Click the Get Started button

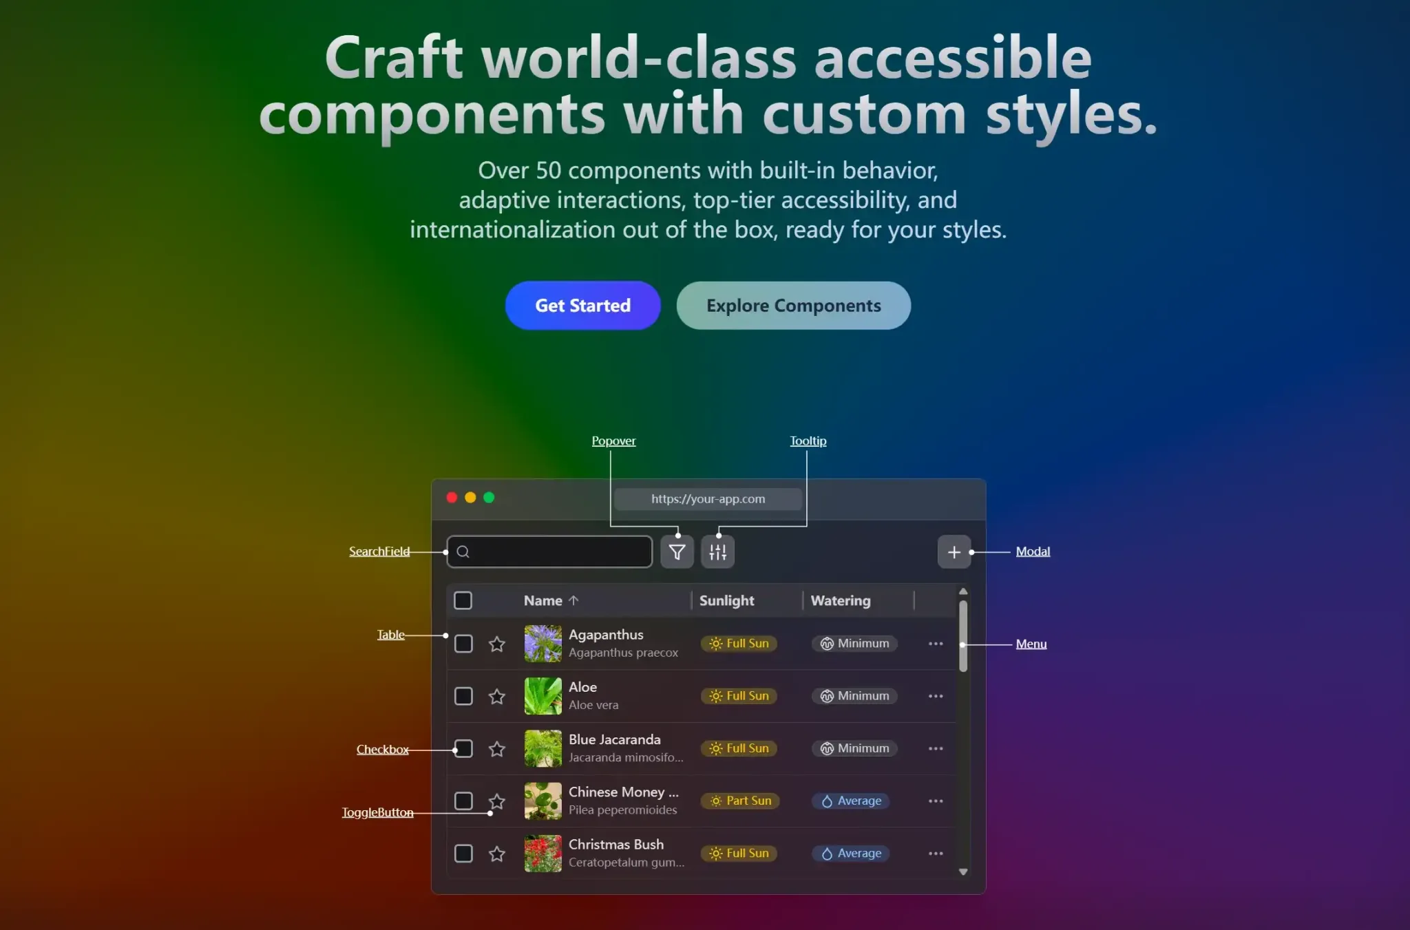coord(582,305)
